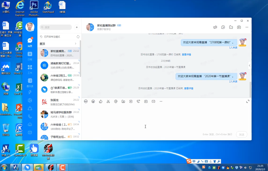The width and height of the screenshot is (268, 171).
Task: Open the mail icon in the left sidebar
Action: click(30, 132)
